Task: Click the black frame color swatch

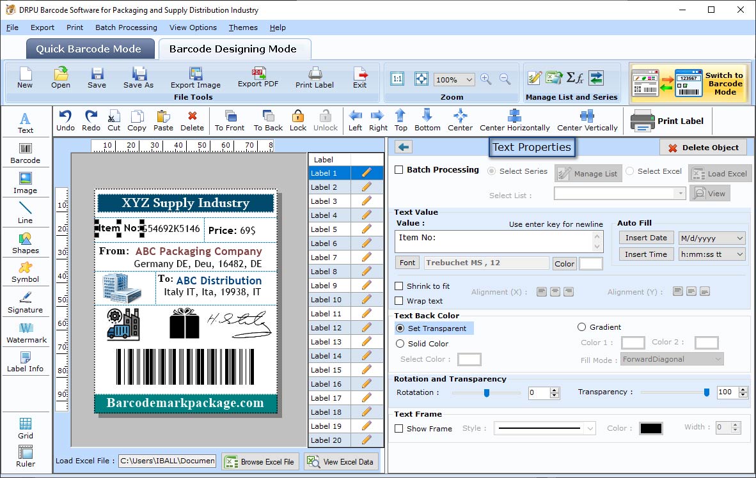Action: (x=651, y=428)
